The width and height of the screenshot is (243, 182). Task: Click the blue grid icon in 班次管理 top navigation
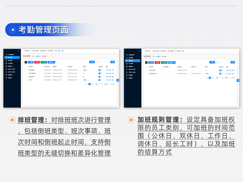(62, 51)
